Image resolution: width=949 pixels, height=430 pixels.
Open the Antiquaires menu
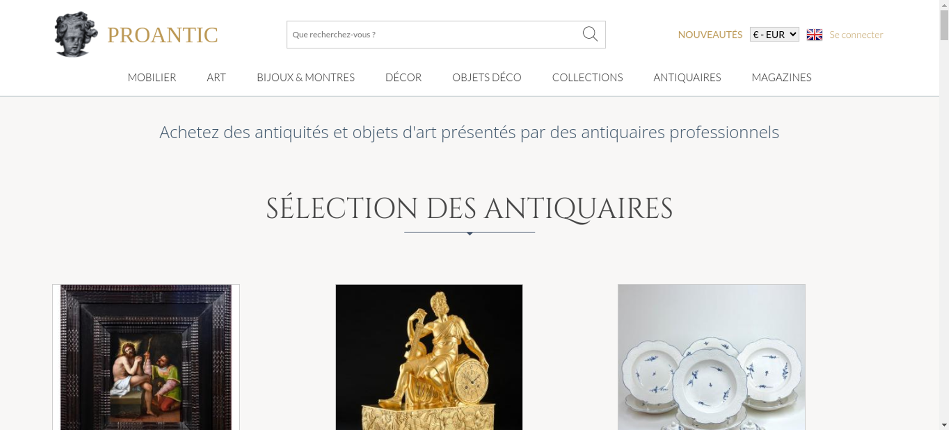[687, 77]
